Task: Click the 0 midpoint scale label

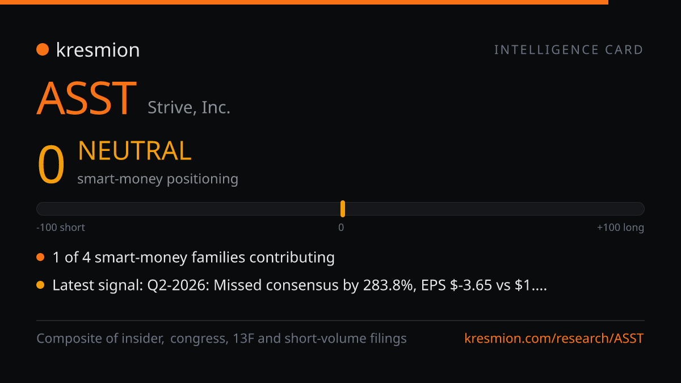Action: (x=341, y=228)
